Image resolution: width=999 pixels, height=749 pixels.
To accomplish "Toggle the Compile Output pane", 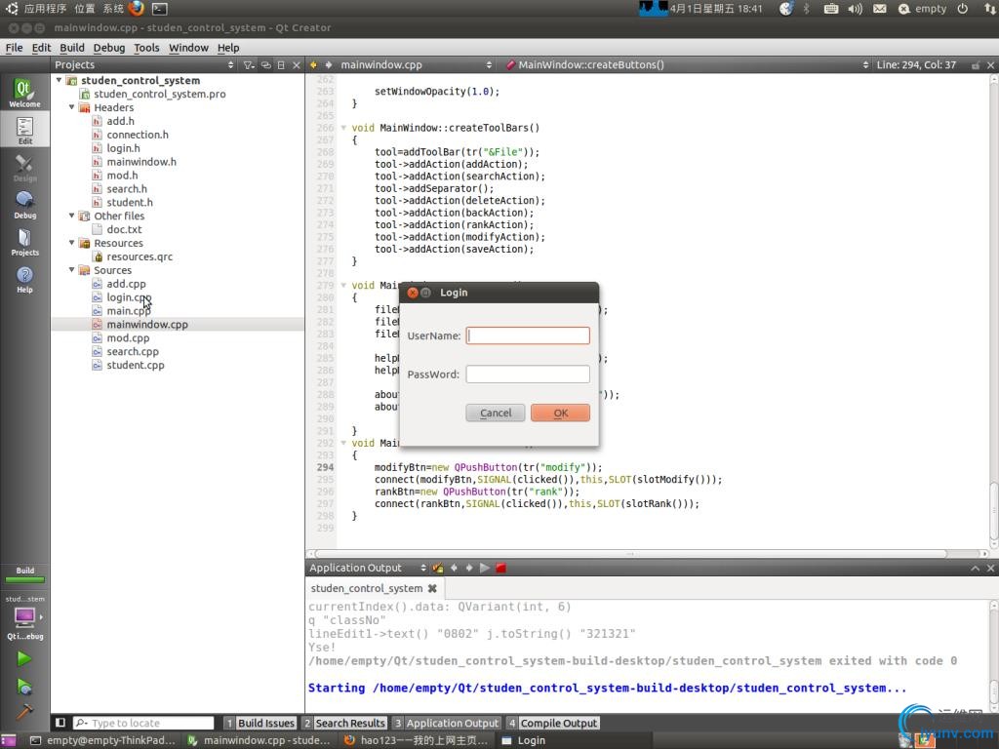I will (x=552, y=723).
